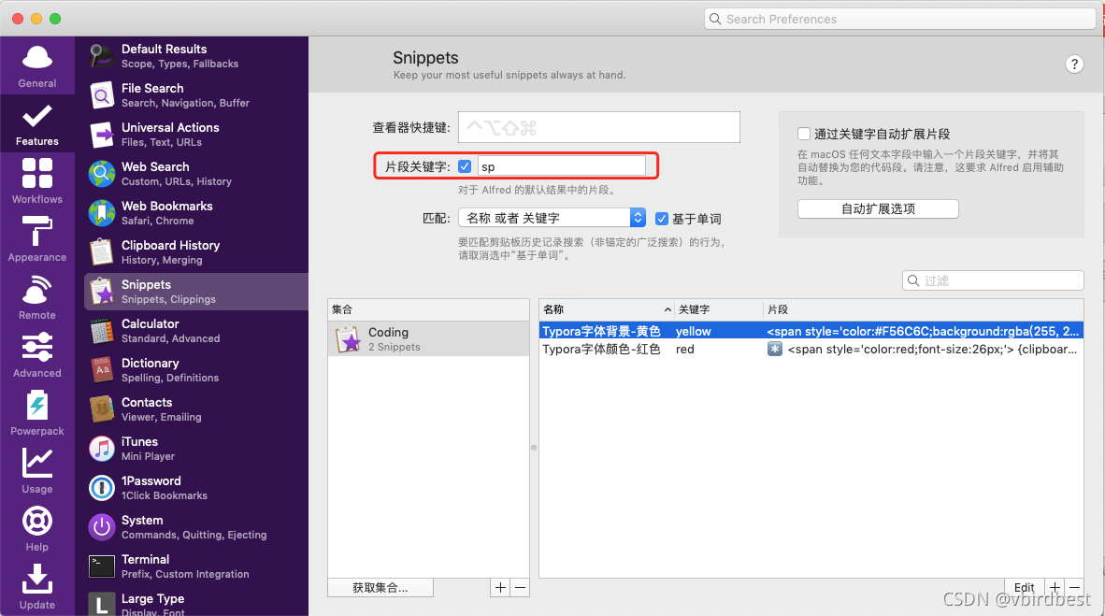Click the 自动扩展选项 button
Viewport: 1105px width, 616px height.
pos(878,208)
